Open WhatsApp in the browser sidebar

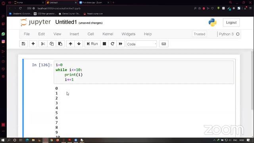(x=3, y=34)
